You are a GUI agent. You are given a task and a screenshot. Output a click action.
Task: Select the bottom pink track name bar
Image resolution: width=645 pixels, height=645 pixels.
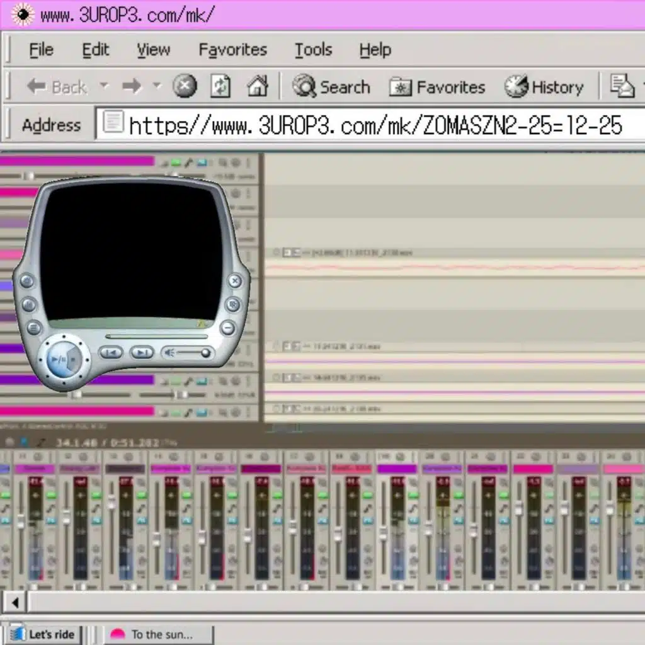(x=77, y=411)
